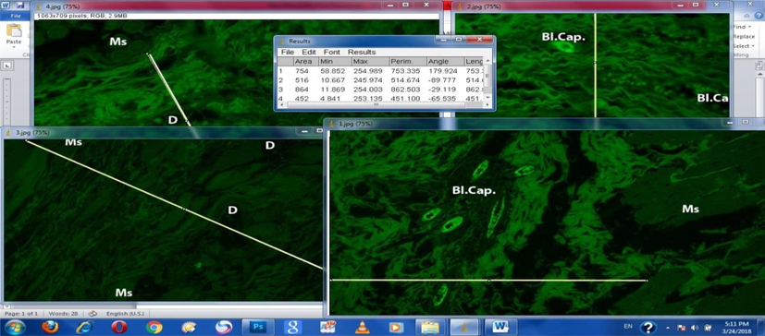Open the File menu in the Results window
Screen dimensions: 765x336
[x=288, y=52]
